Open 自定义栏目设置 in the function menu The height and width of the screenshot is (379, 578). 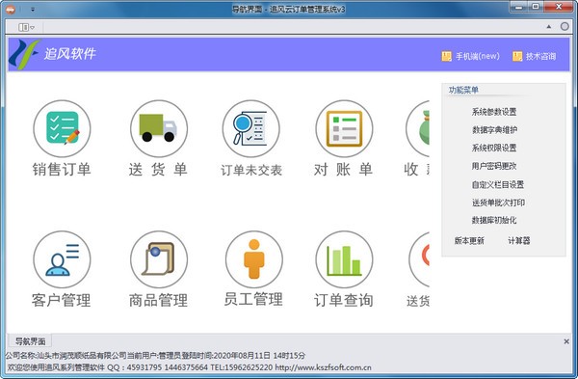[x=498, y=184]
